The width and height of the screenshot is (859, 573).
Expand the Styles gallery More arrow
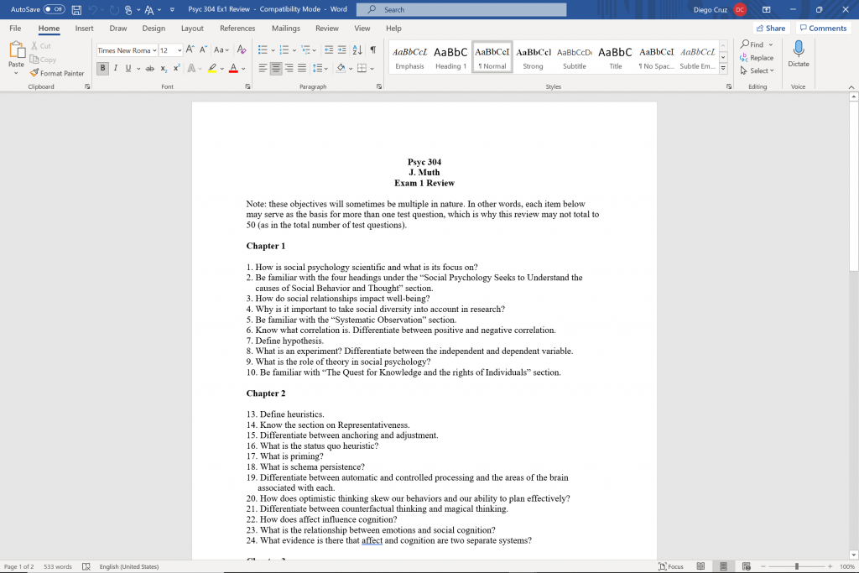pos(723,69)
